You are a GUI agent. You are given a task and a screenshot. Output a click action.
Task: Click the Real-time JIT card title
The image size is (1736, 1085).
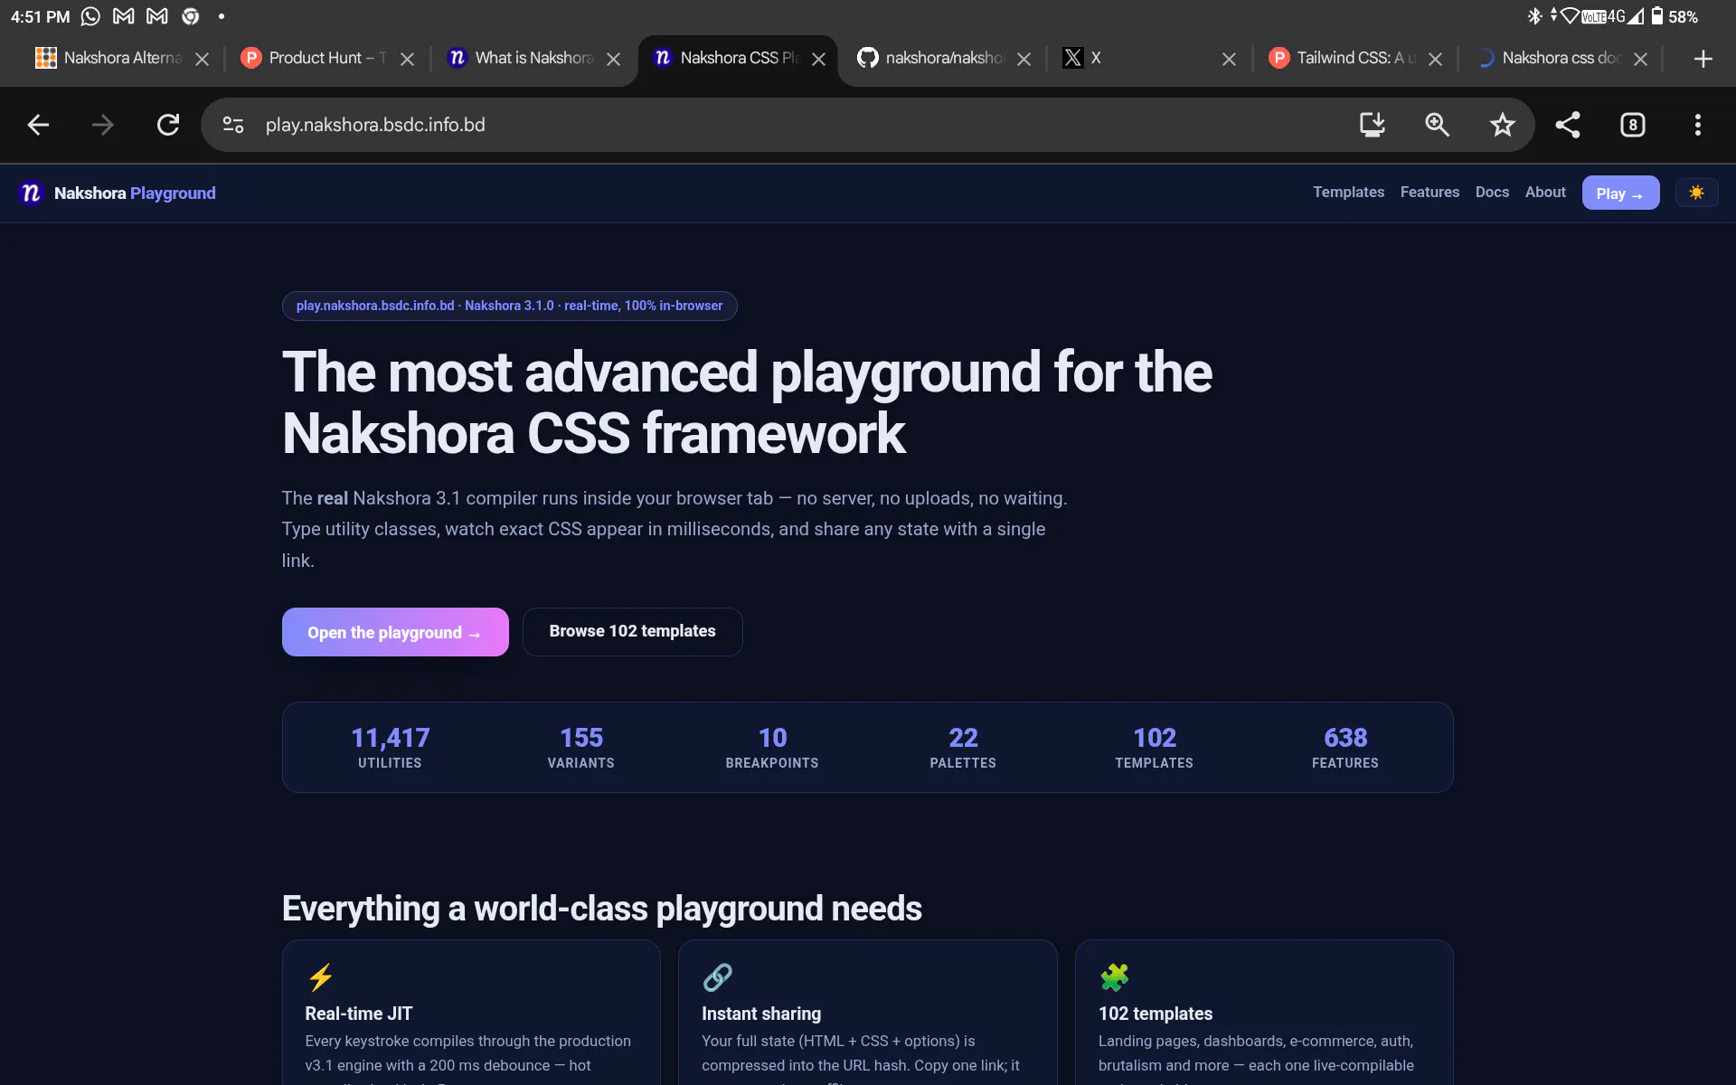pyautogui.click(x=359, y=1014)
